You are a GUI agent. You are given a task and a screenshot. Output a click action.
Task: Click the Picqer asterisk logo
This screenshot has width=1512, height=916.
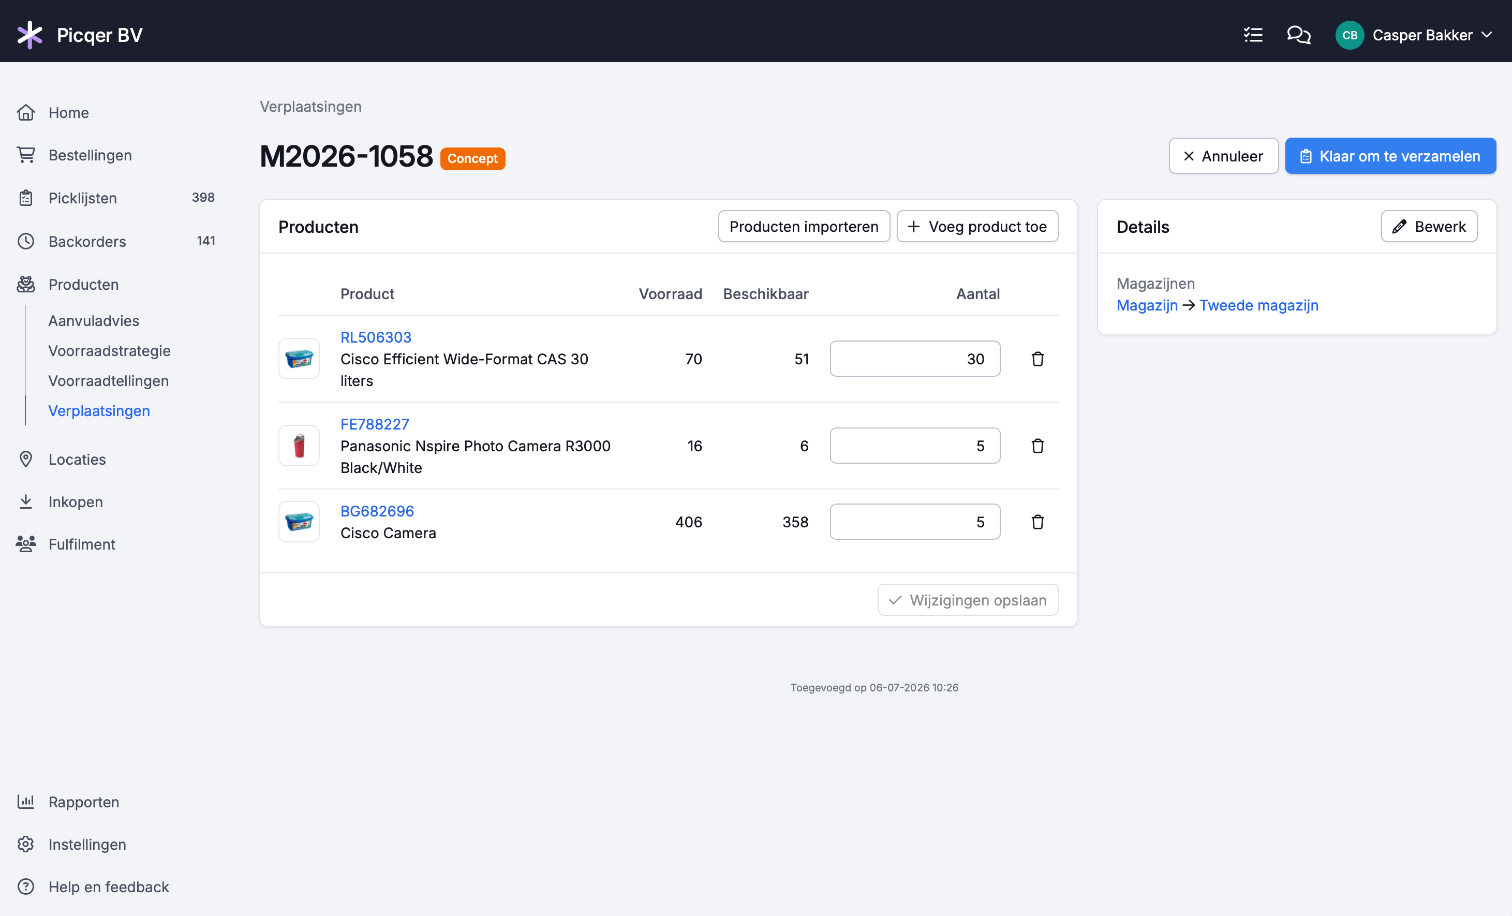tap(29, 35)
